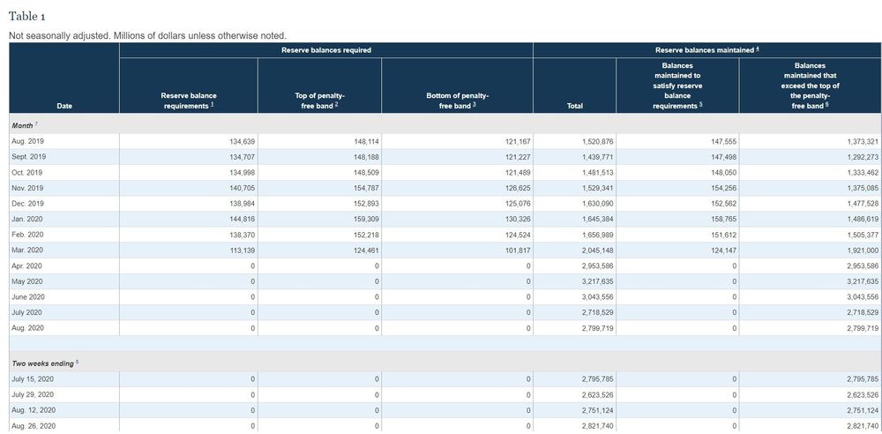Open footnote 5 on balances satisfying requirements
The image size is (882, 434).
click(701, 106)
